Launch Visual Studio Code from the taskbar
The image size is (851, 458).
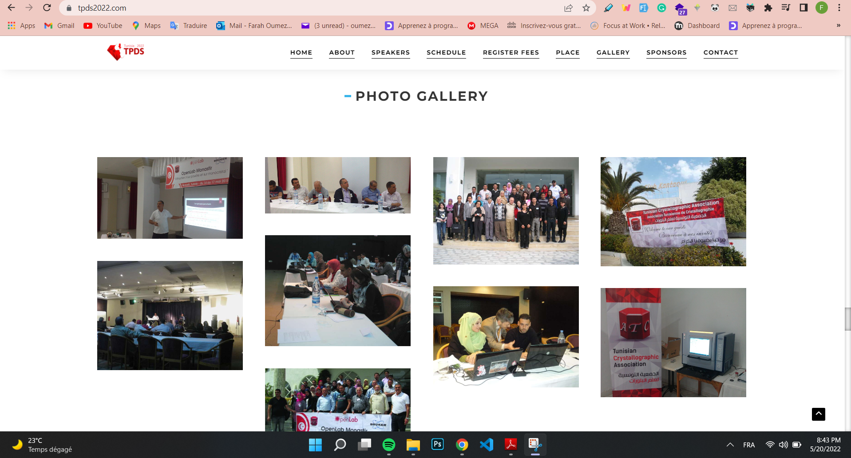point(487,444)
